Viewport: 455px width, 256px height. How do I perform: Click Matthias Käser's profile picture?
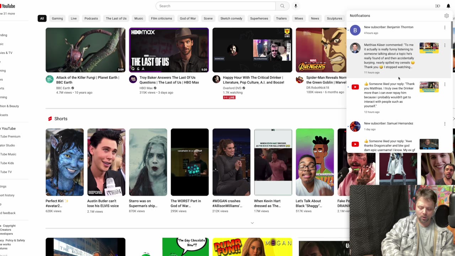pyautogui.click(x=355, y=48)
